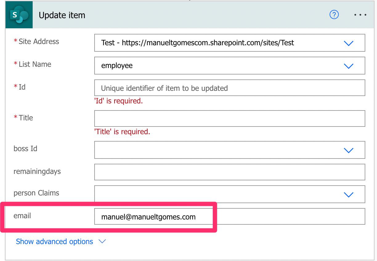Expand the List Name dropdown arrow
The height and width of the screenshot is (261, 377).
(348, 66)
